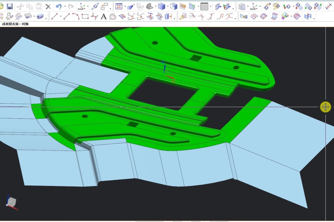Open the Undo history dropdown arrow
This screenshot has width=334, height=222.
click(x=65, y=6)
